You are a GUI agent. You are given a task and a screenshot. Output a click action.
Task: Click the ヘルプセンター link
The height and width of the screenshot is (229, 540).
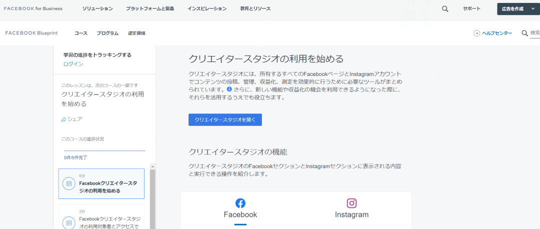click(x=497, y=33)
